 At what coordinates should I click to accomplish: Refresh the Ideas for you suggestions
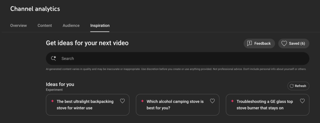pos(298,86)
